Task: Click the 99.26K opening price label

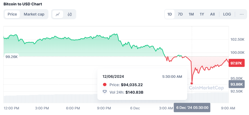Action: (11, 57)
